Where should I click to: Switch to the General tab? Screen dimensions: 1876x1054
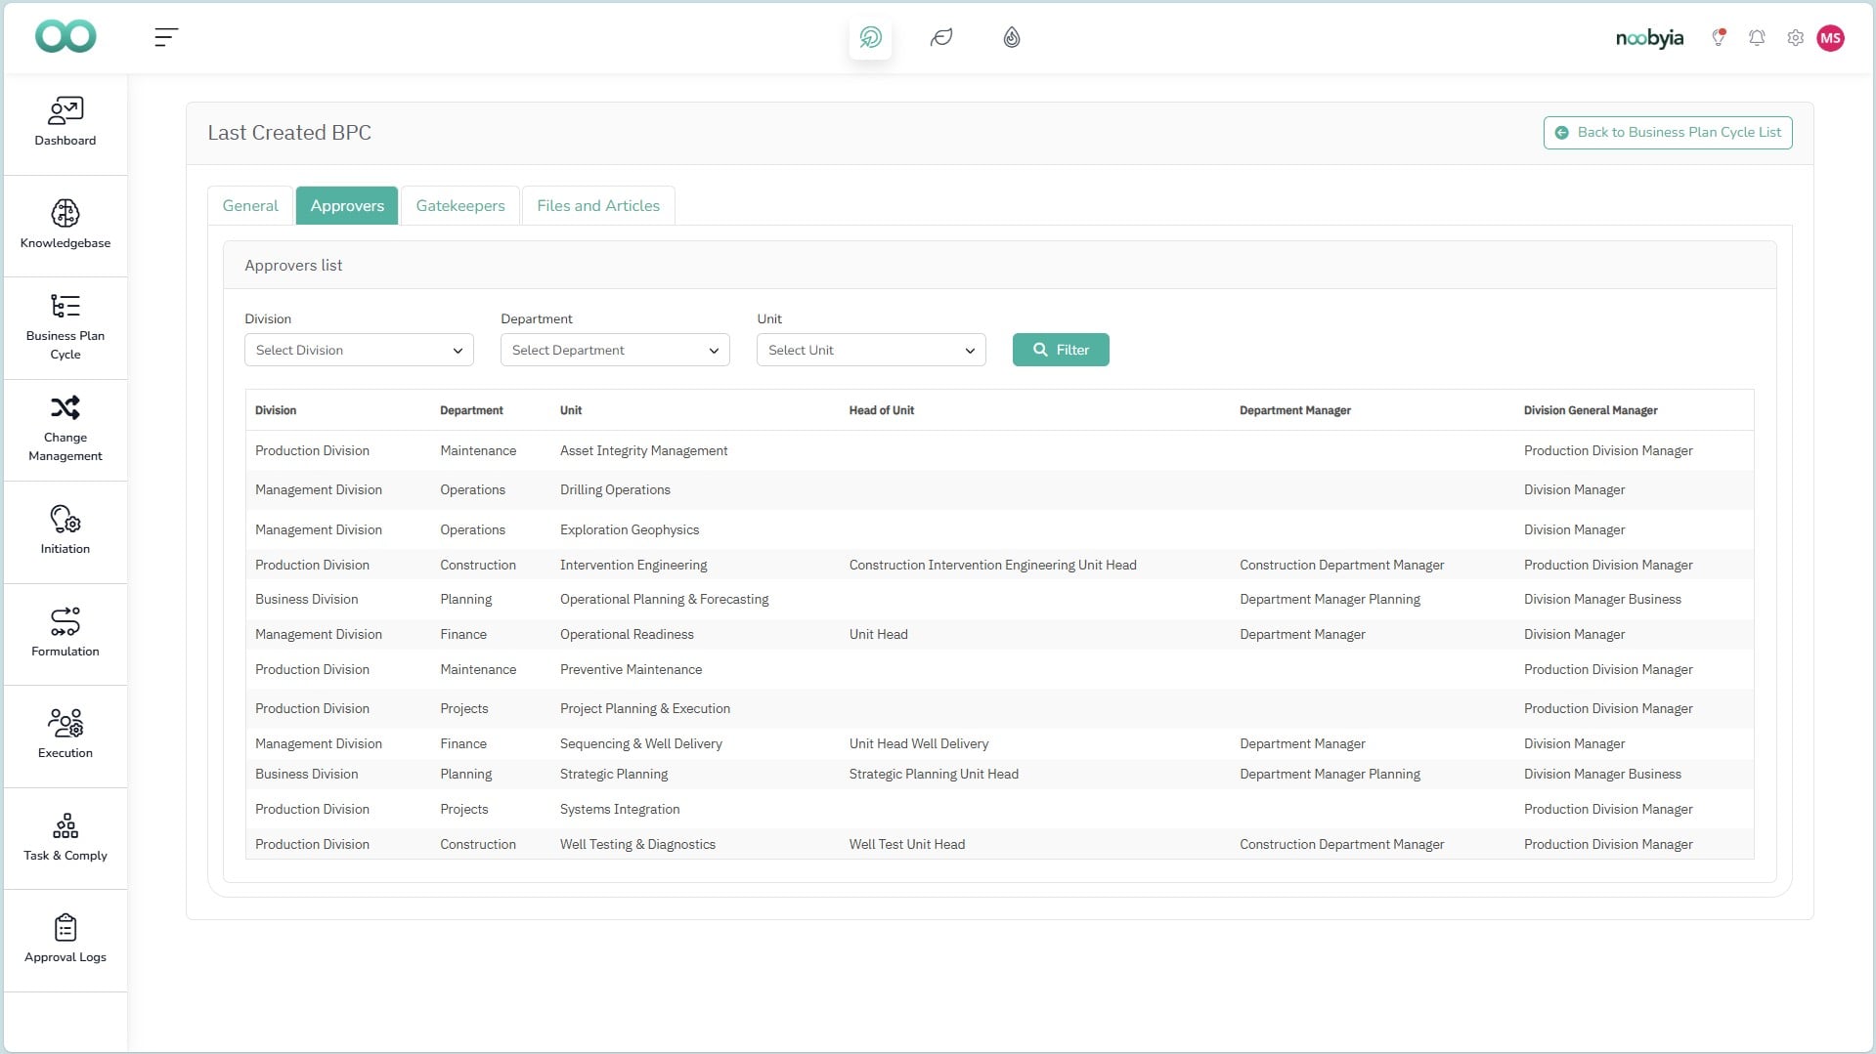(x=250, y=205)
